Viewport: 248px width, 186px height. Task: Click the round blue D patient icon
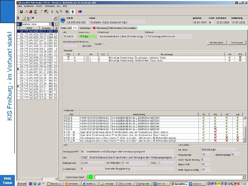click(62, 20)
